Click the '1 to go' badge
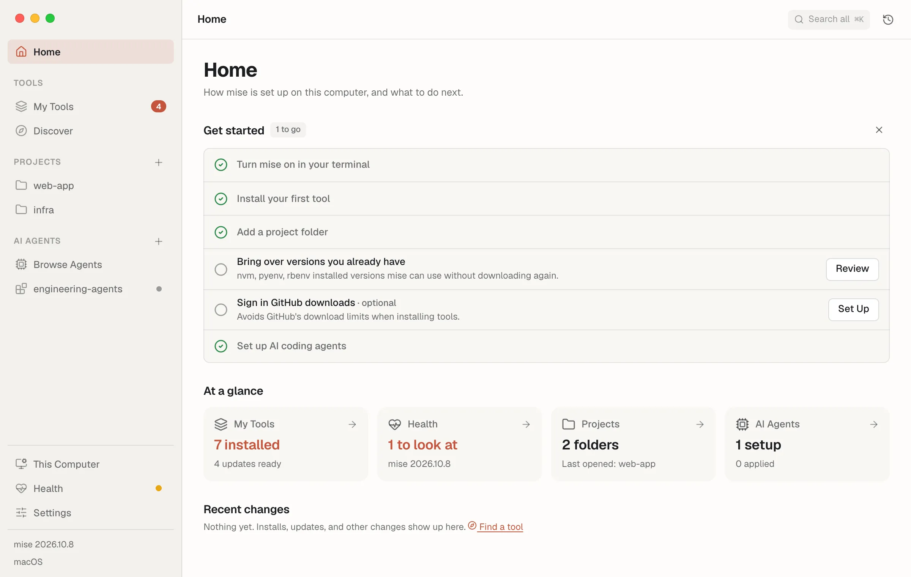This screenshot has width=911, height=577. 288,130
